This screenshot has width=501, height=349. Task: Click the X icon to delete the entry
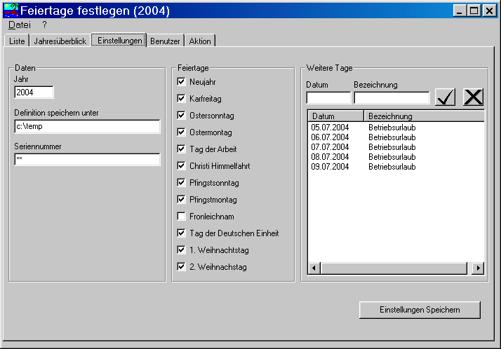click(x=473, y=97)
